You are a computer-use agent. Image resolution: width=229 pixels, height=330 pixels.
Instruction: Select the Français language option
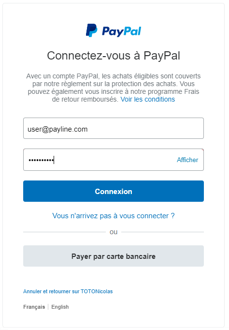(x=34, y=307)
